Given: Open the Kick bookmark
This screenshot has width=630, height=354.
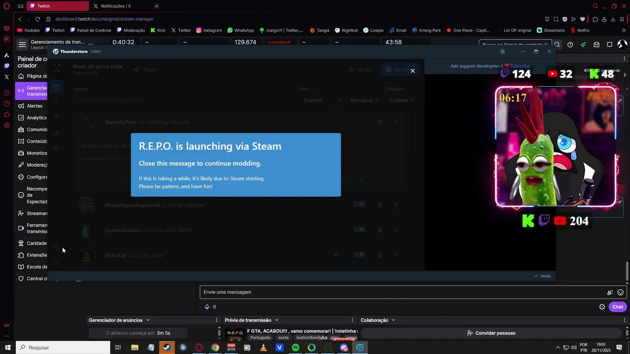Looking at the screenshot, I should point(158,30).
